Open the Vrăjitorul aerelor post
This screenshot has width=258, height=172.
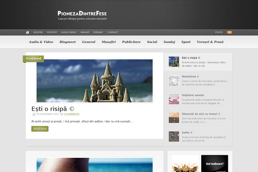193,95
